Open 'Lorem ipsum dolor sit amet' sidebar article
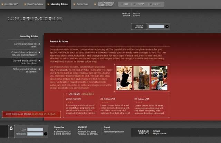Viewport: 221px width, 143px height. pyautogui.click(x=25, y=45)
